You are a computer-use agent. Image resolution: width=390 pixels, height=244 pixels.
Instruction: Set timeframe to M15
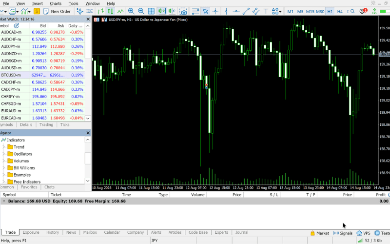310,11
